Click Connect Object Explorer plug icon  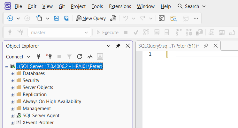click(39, 56)
